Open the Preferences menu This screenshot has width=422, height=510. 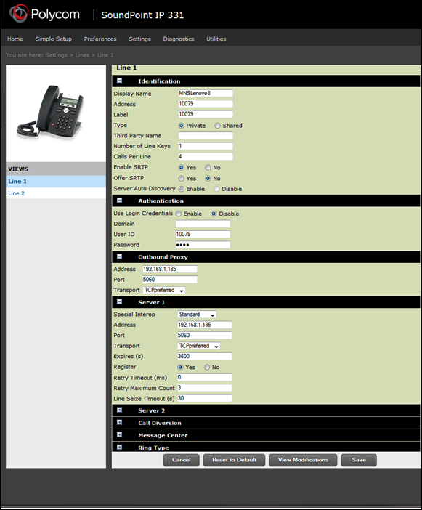tap(100, 39)
